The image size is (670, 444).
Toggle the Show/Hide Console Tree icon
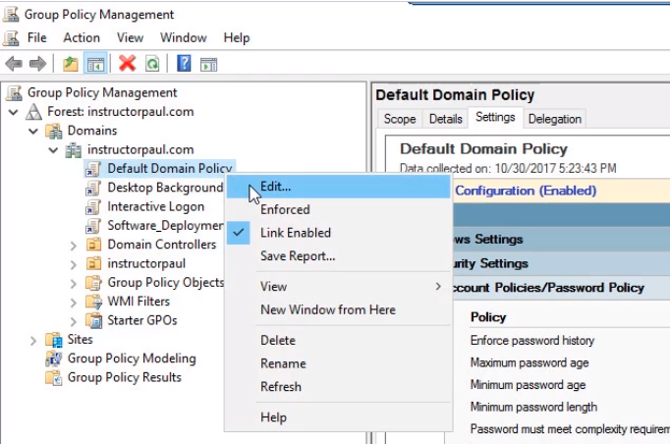point(95,64)
